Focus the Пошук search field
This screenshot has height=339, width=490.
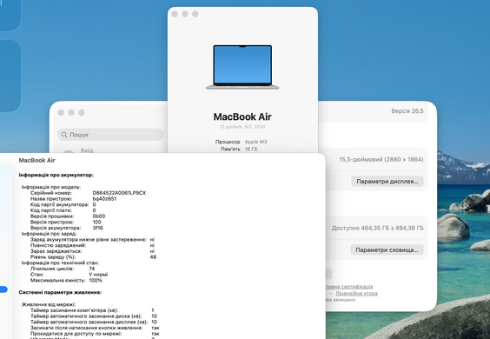(x=110, y=135)
